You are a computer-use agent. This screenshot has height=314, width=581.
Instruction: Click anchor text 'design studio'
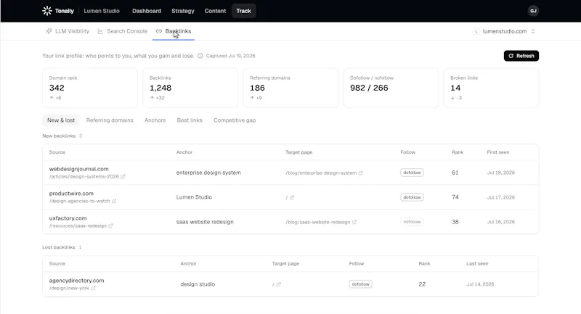pos(198,284)
